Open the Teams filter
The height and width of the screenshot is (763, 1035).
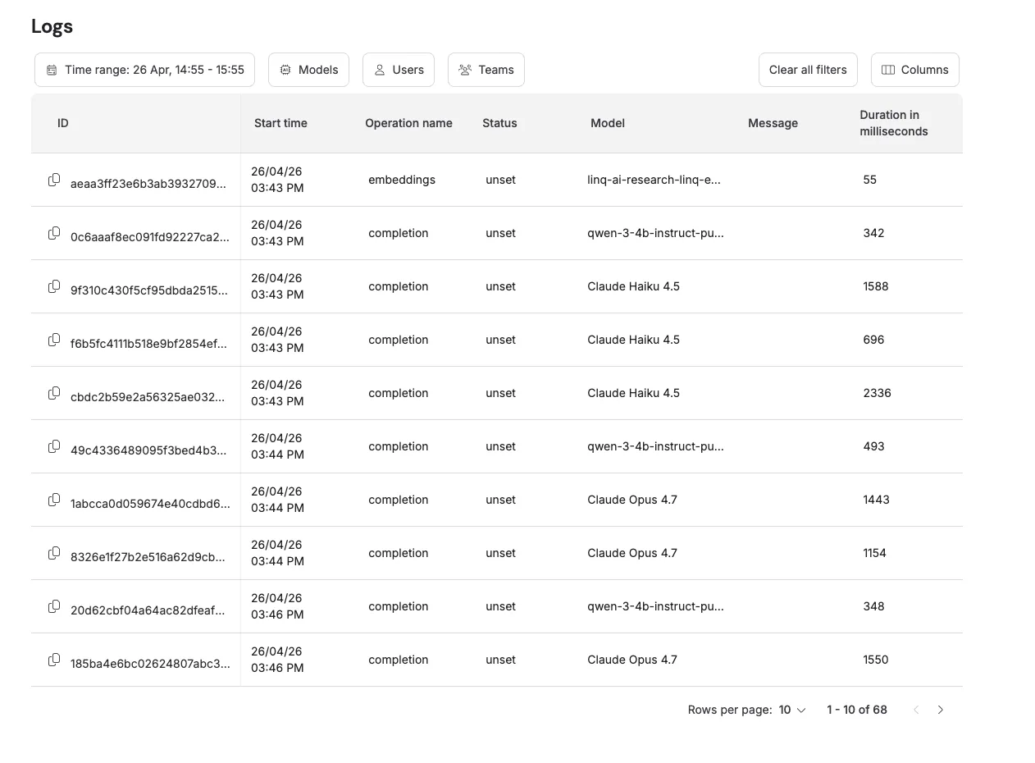tap(486, 70)
